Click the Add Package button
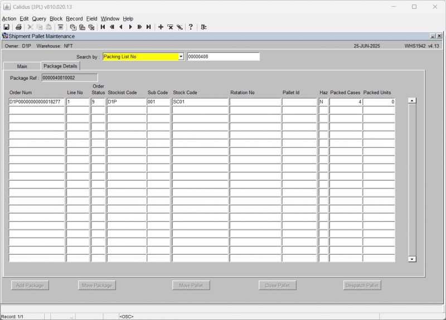The width and height of the screenshot is (446, 320). point(30,285)
